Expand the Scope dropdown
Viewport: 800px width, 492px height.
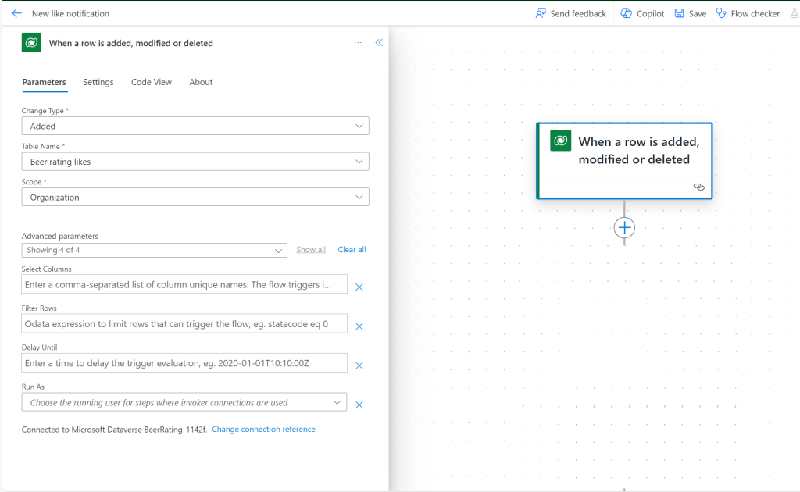(x=195, y=198)
